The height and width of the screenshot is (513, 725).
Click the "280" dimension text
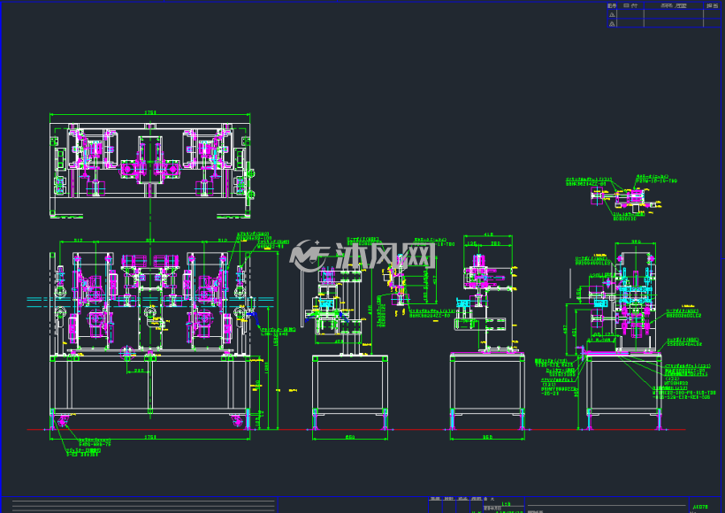click(x=496, y=243)
